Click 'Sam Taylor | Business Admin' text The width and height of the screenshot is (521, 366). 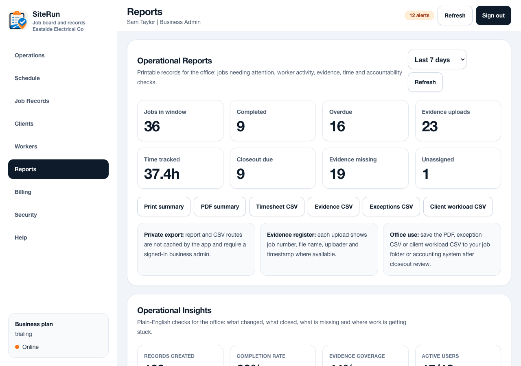[164, 22]
